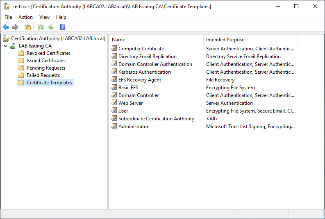Viewport: 325px width, 219px height.
Task: Click the Directory Email Replication template icon
Action: [x=114, y=56]
